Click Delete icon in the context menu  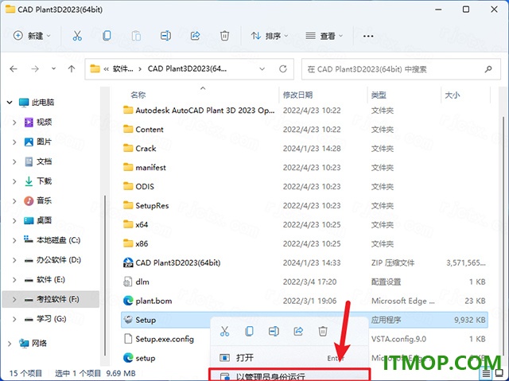[x=323, y=332]
